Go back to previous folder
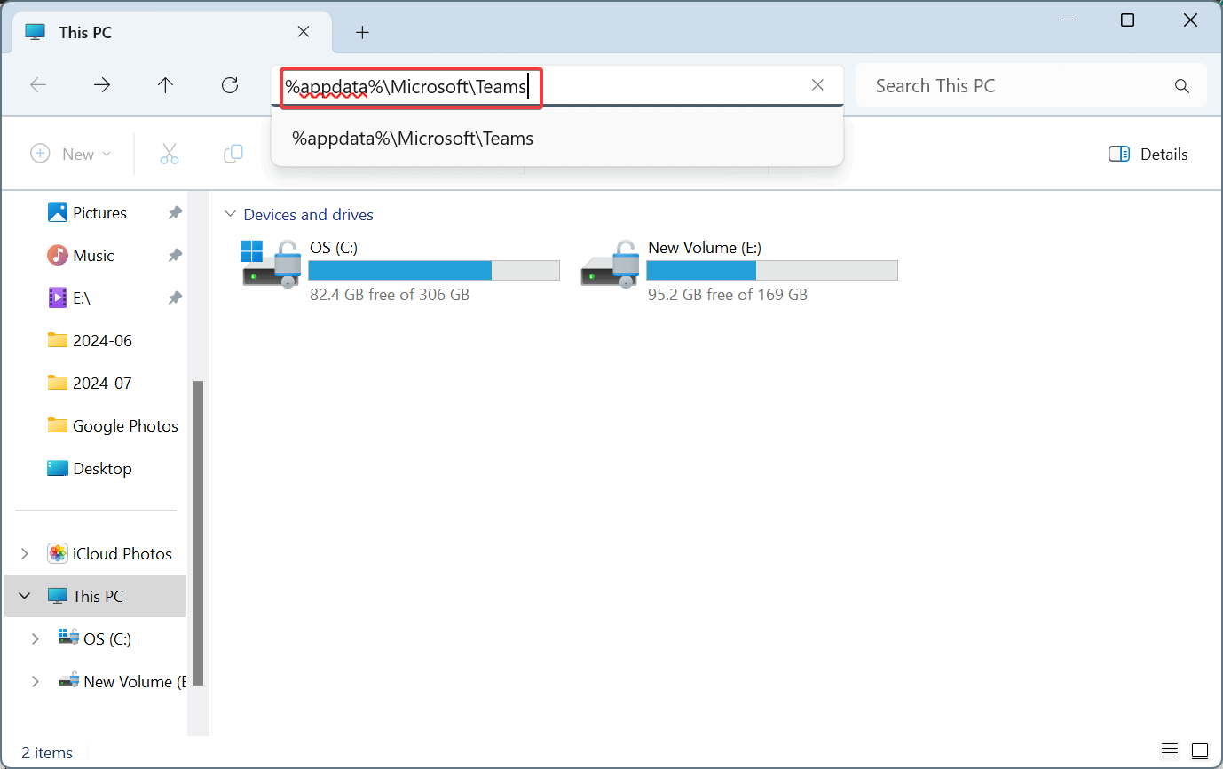This screenshot has width=1223, height=769. pos(38,85)
